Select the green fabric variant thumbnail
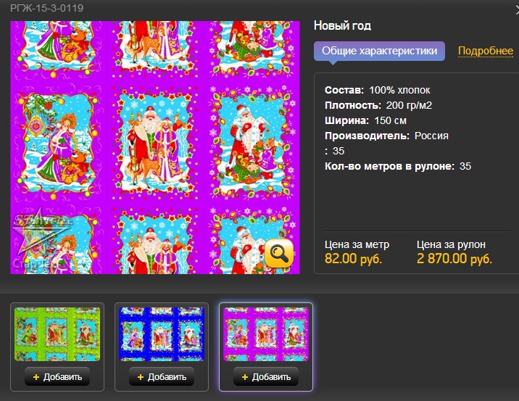Image resolution: width=519 pixels, height=401 pixels. (57, 334)
